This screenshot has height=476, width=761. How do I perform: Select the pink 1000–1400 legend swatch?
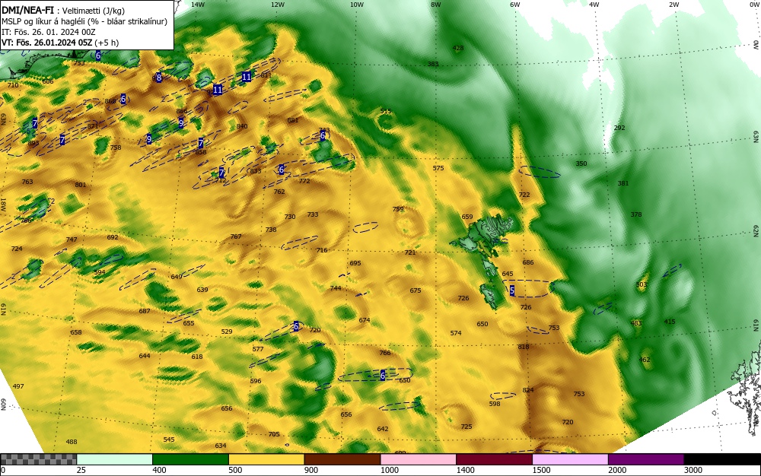(x=418, y=459)
